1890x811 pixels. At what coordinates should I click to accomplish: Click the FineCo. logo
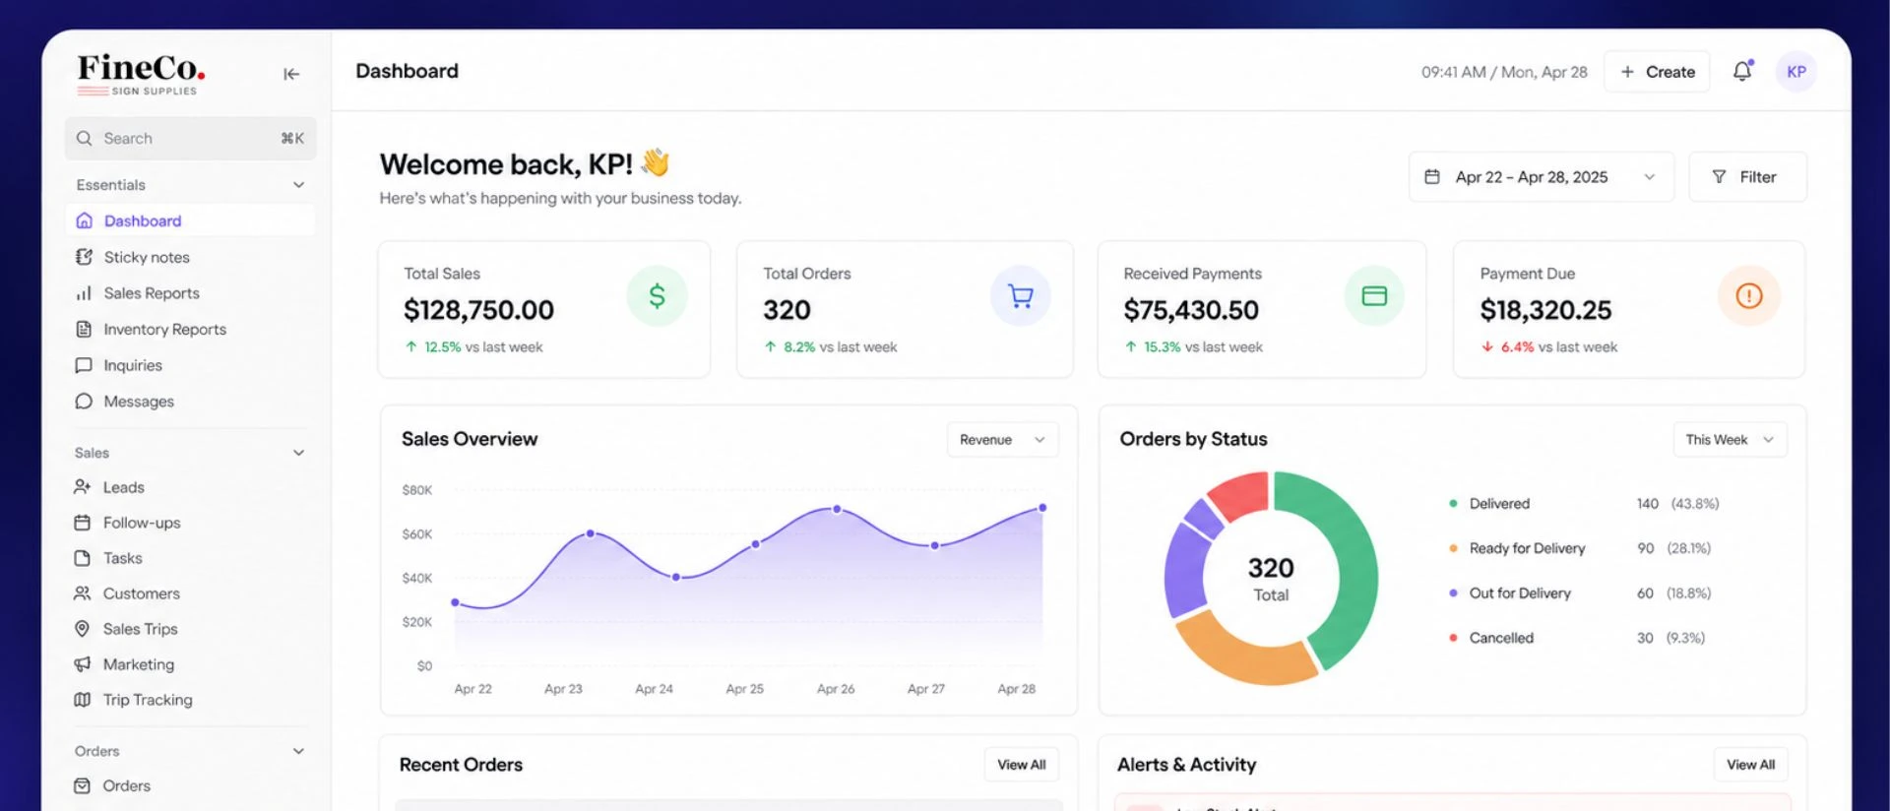point(141,74)
